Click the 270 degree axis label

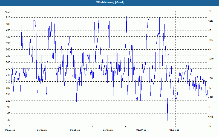[x=8, y=69]
